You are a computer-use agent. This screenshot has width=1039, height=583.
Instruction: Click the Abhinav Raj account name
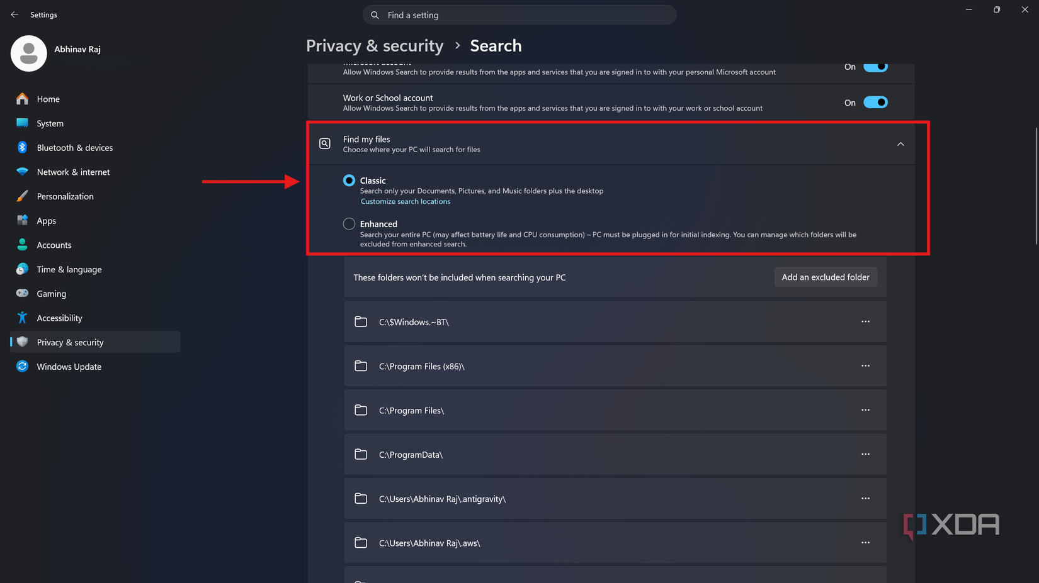[x=77, y=49]
